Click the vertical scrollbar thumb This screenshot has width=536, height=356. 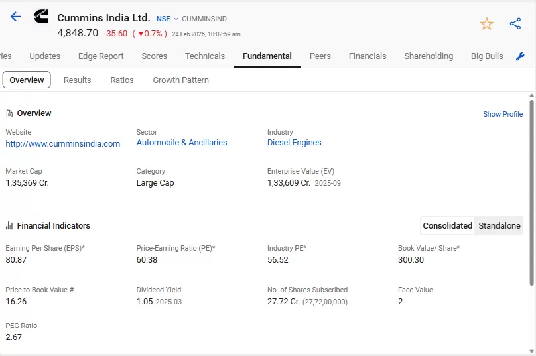click(x=531, y=192)
